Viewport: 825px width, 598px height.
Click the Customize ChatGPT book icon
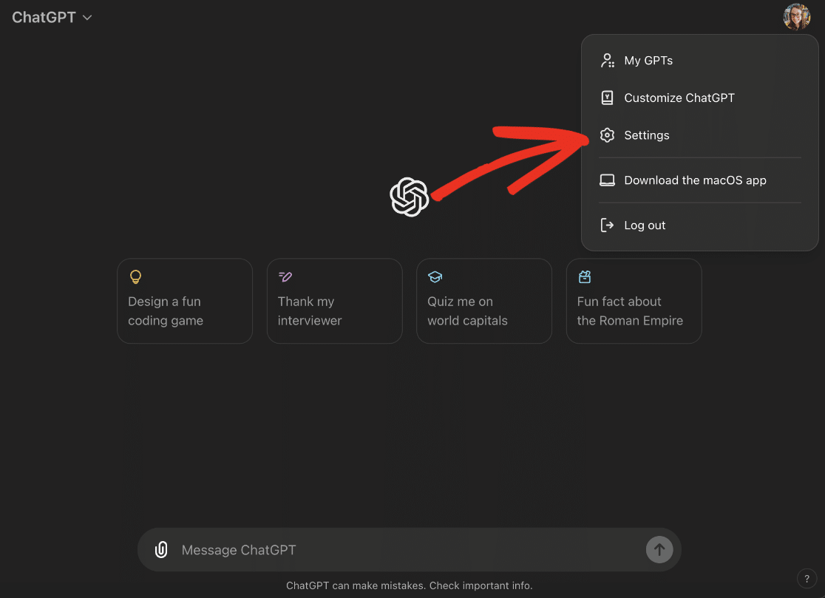coord(607,97)
